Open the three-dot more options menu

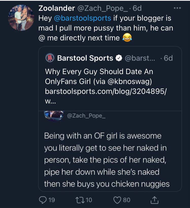click(x=177, y=8)
